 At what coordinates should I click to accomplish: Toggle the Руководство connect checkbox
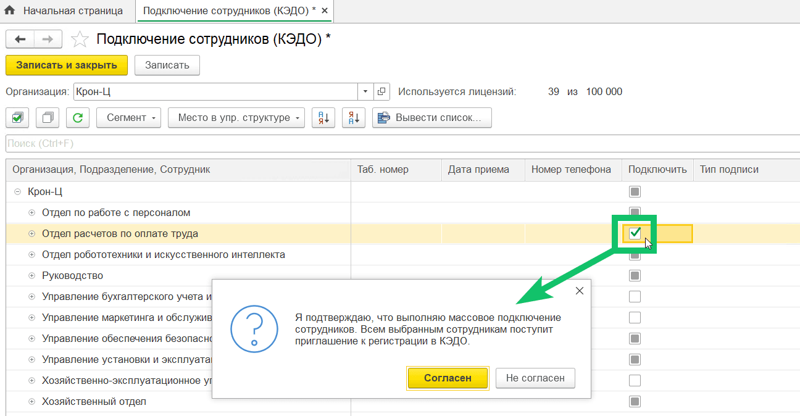coord(635,275)
